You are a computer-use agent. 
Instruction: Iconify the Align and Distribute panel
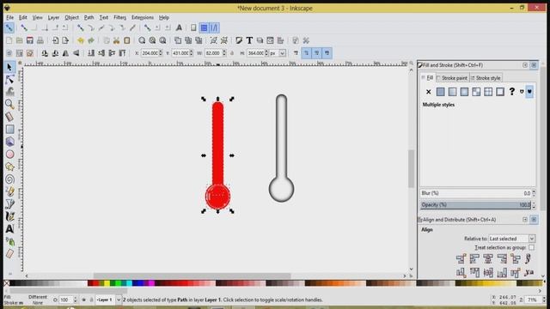click(x=525, y=220)
